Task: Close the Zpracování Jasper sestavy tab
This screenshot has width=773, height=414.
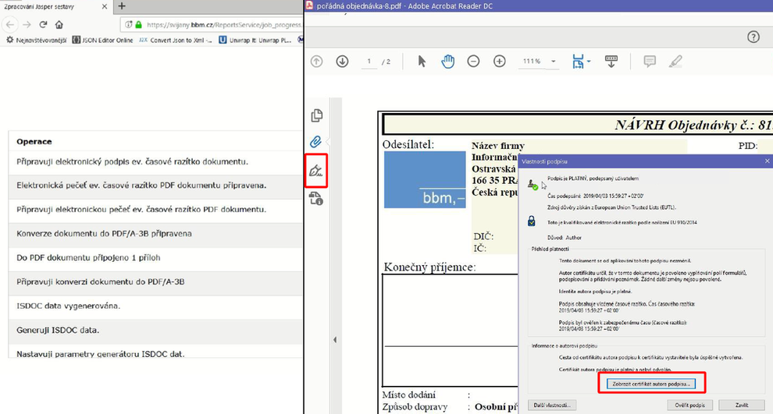Action: [x=104, y=7]
